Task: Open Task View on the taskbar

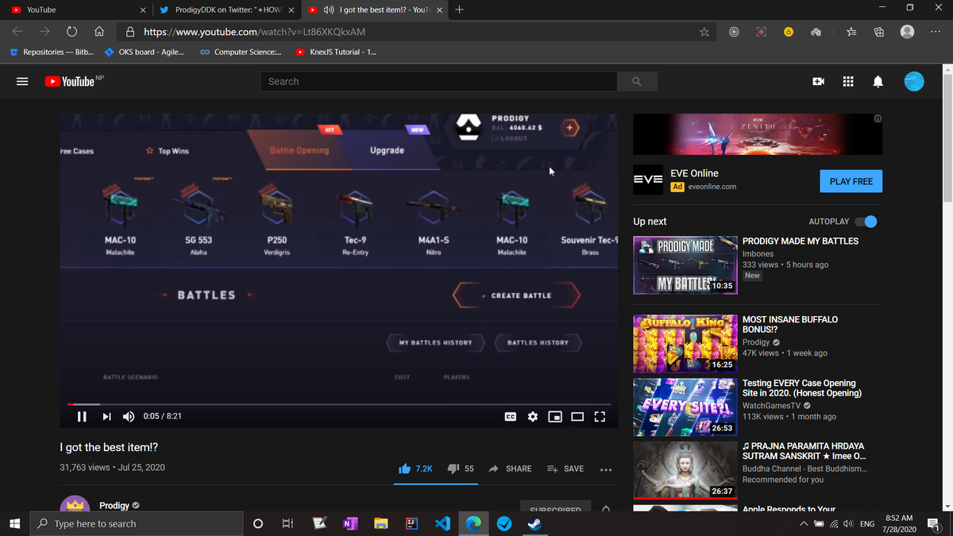Action: [287, 524]
